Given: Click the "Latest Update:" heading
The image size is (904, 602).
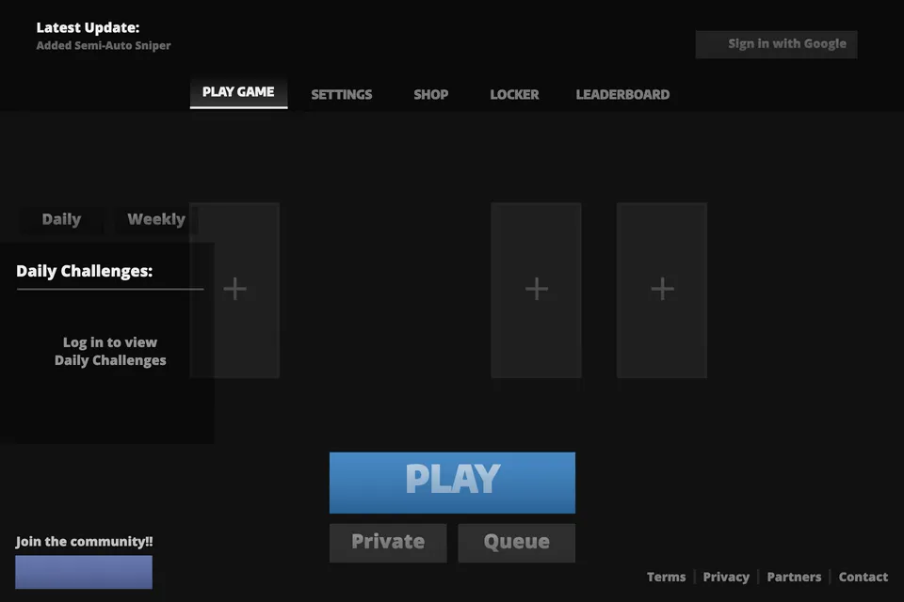Looking at the screenshot, I should [x=88, y=27].
